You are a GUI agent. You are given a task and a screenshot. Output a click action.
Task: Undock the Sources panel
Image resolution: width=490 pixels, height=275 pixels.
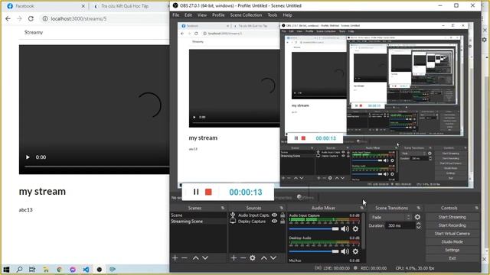(282, 208)
